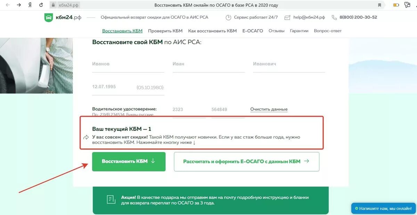Click the tagline Официальный возврат скидки для ОСАГО

click(155, 17)
